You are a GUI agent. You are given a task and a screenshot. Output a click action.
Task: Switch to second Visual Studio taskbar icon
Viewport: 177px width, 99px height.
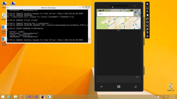coord(36,97)
